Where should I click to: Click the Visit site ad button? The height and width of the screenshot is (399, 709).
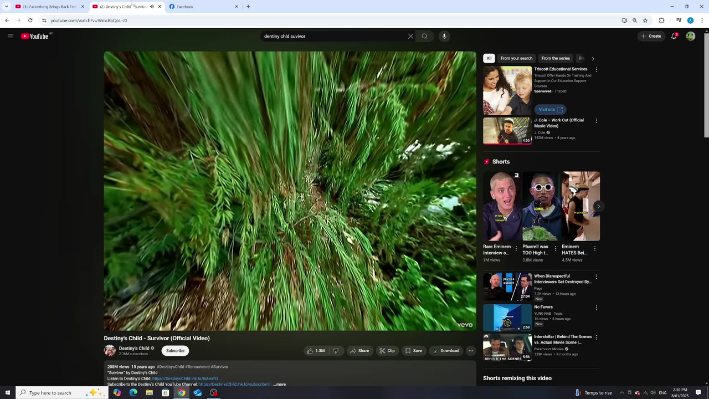550,109
